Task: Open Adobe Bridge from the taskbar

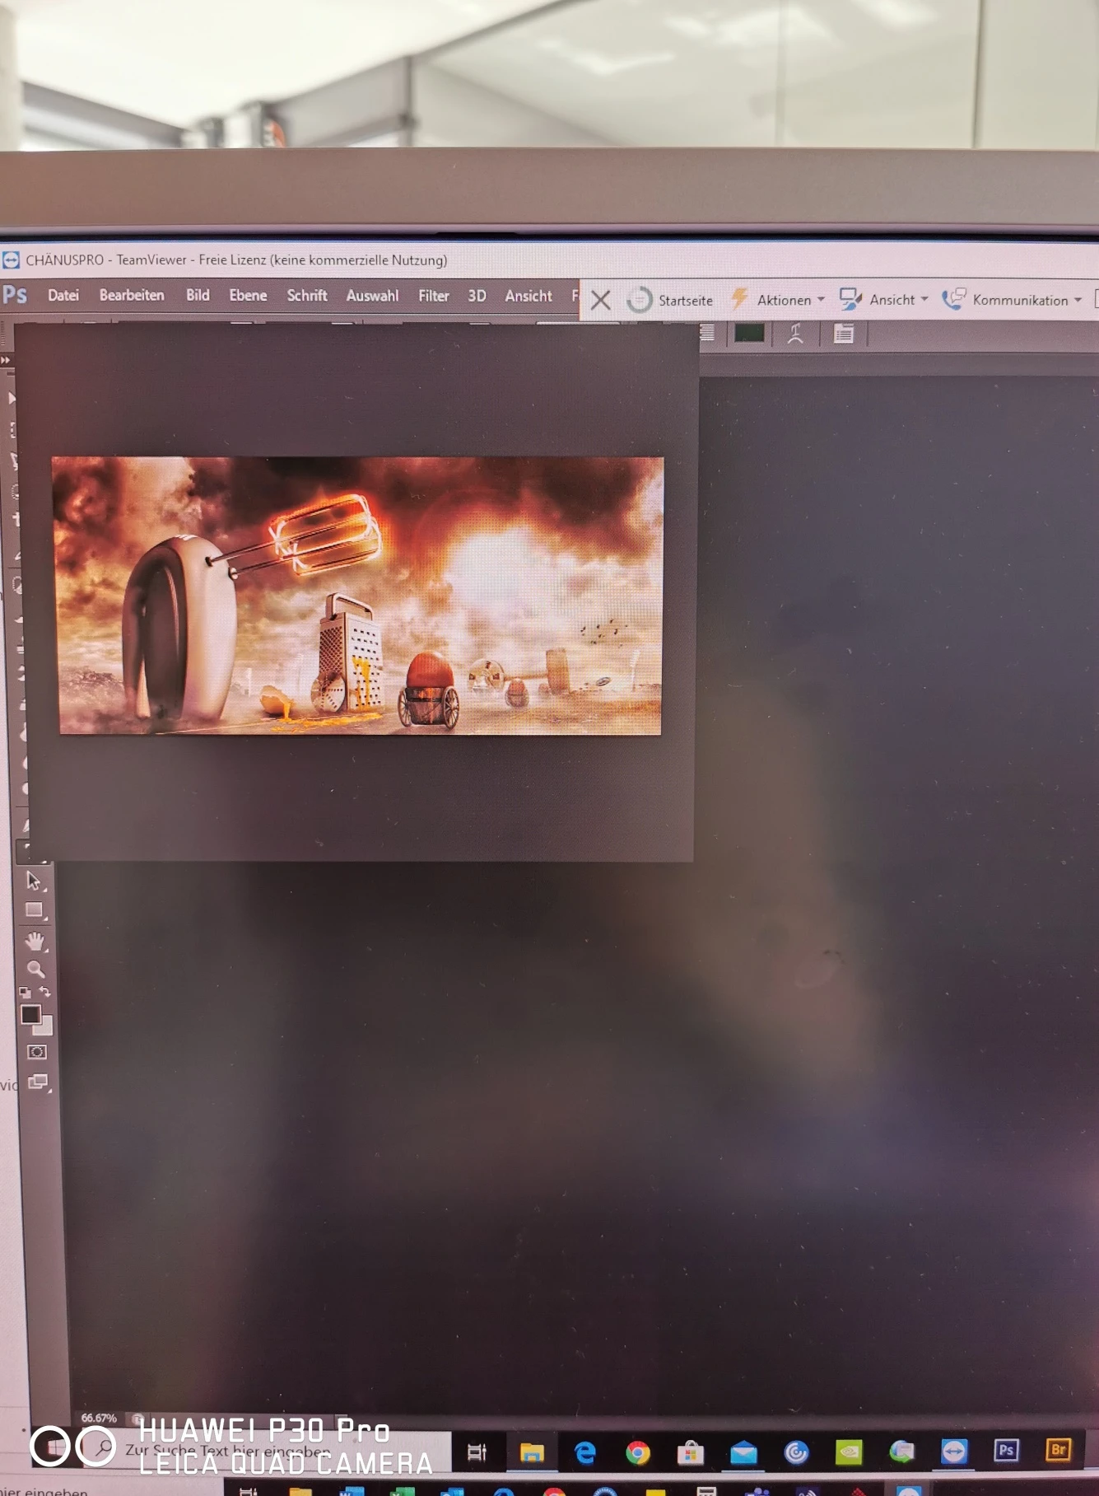Action: (1059, 1449)
